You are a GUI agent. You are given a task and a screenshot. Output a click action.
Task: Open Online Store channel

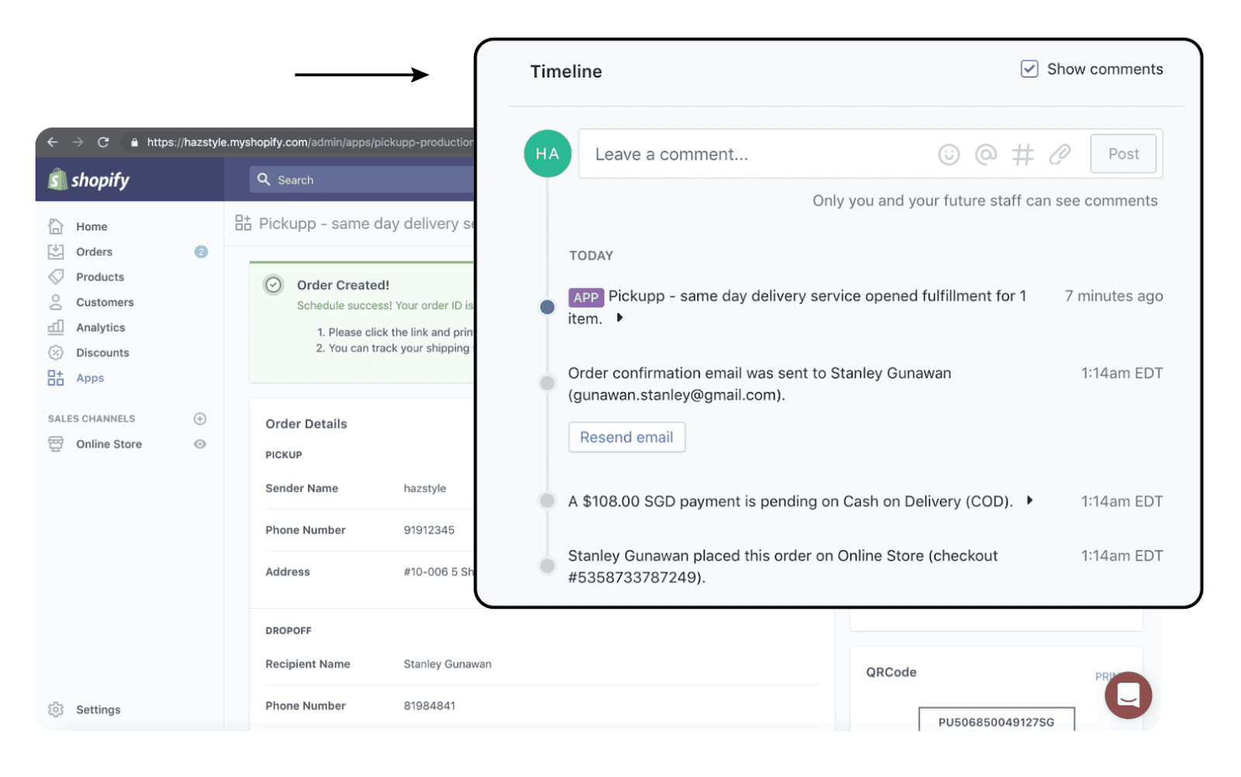pyautogui.click(x=109, y=444)
